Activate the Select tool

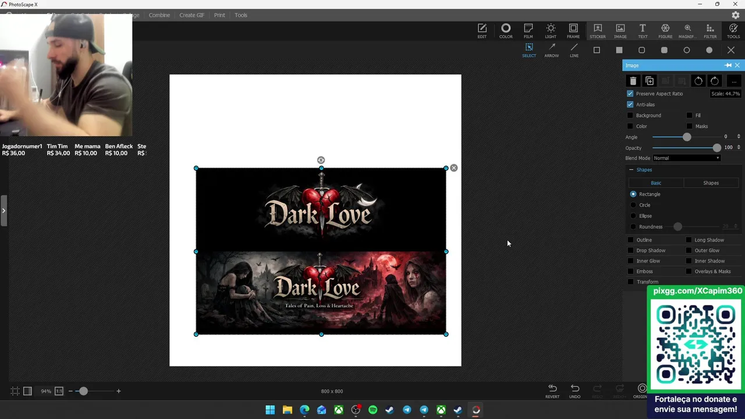tap(529, 50)
